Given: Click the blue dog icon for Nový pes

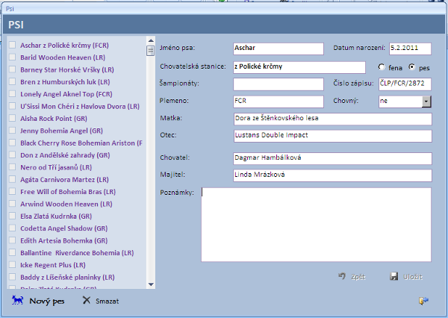Looking at the screenshot, I should coord(17,300).
